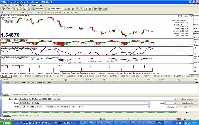Switch timeframe to M15
This screenshot has width=199, height=125.
[x=52, y=12]
